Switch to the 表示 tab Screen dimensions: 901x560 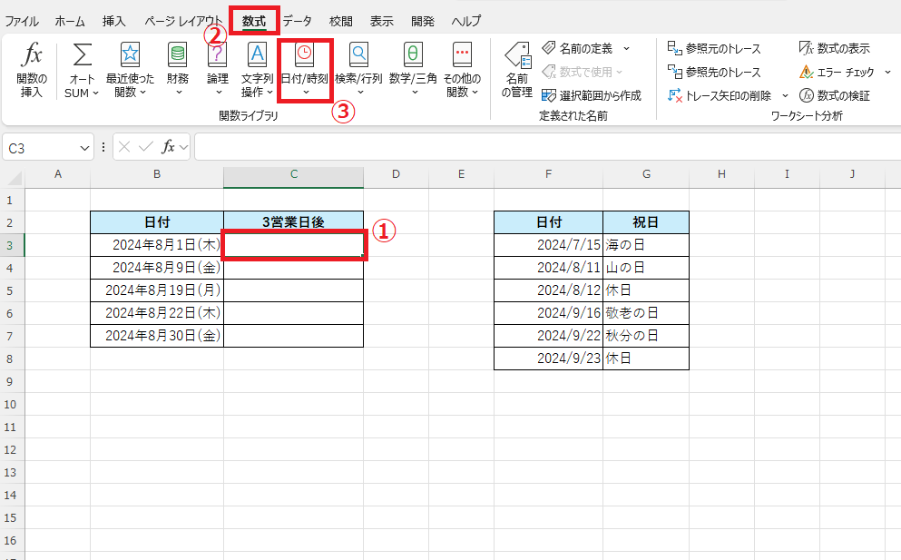pos(382,21)
